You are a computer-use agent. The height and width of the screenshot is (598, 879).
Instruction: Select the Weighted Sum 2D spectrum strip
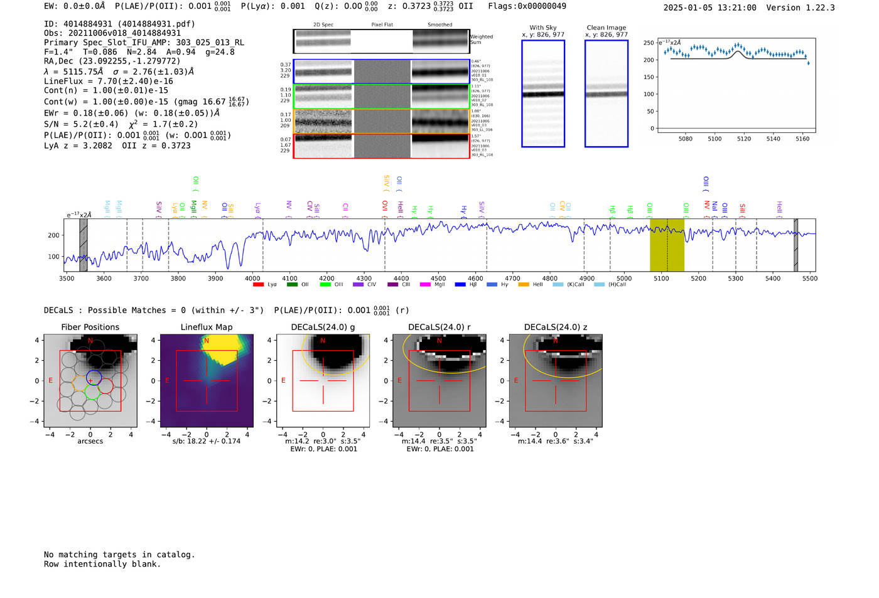point(381,41)
